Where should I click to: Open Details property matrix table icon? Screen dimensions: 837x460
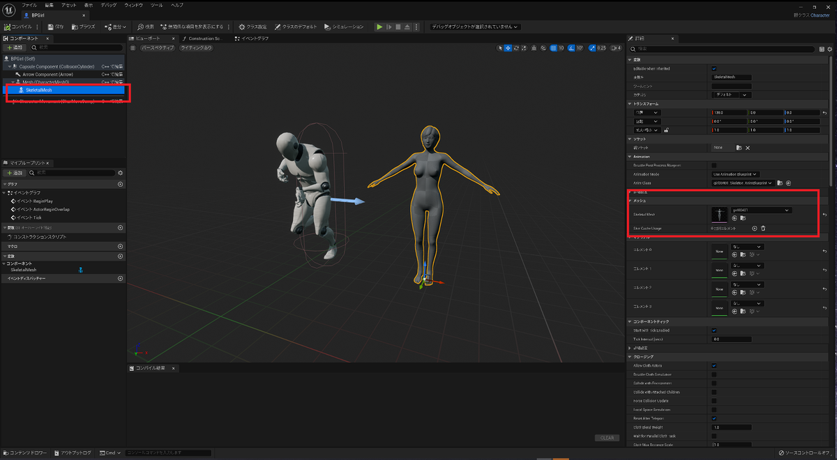coord(822,49)
